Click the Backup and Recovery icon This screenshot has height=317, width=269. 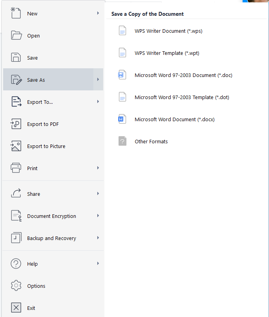[16, 238]
